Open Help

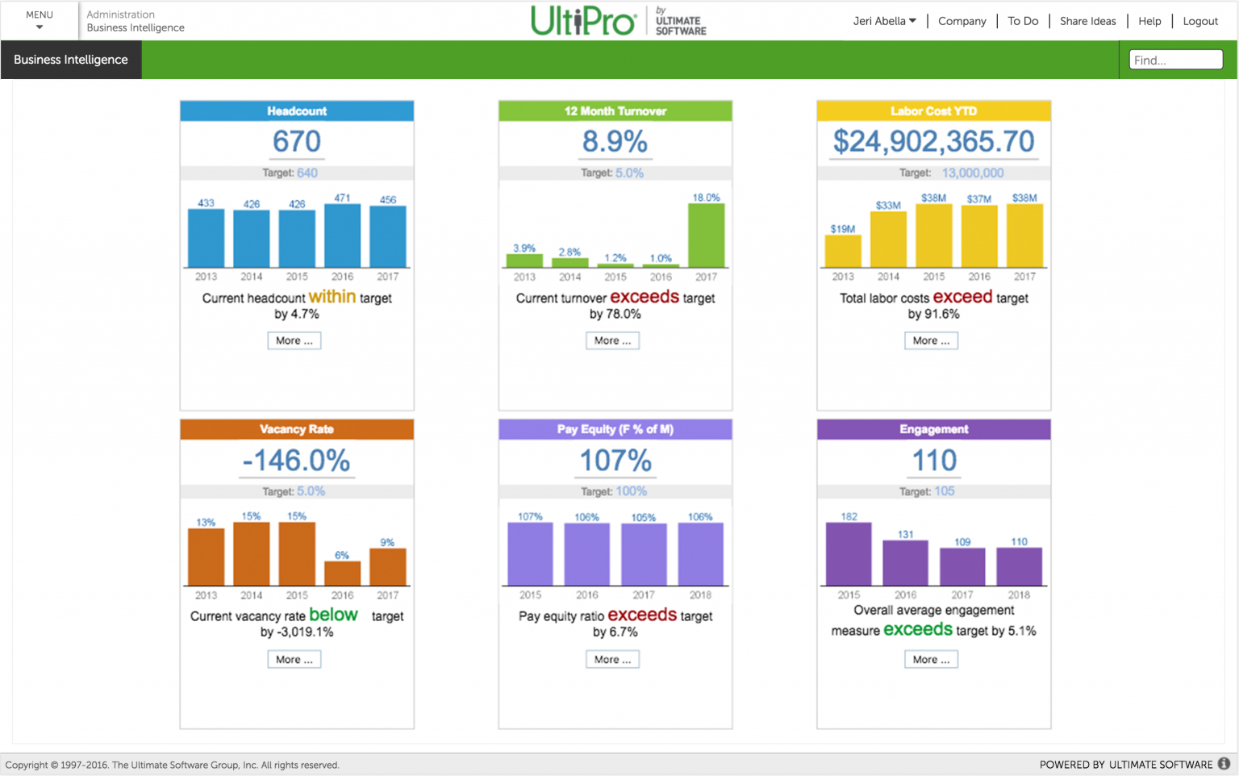coord(1149,21)
